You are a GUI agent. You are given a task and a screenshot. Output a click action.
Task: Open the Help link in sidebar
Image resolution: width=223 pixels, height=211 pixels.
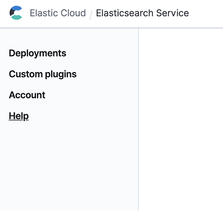click(19, 116)
